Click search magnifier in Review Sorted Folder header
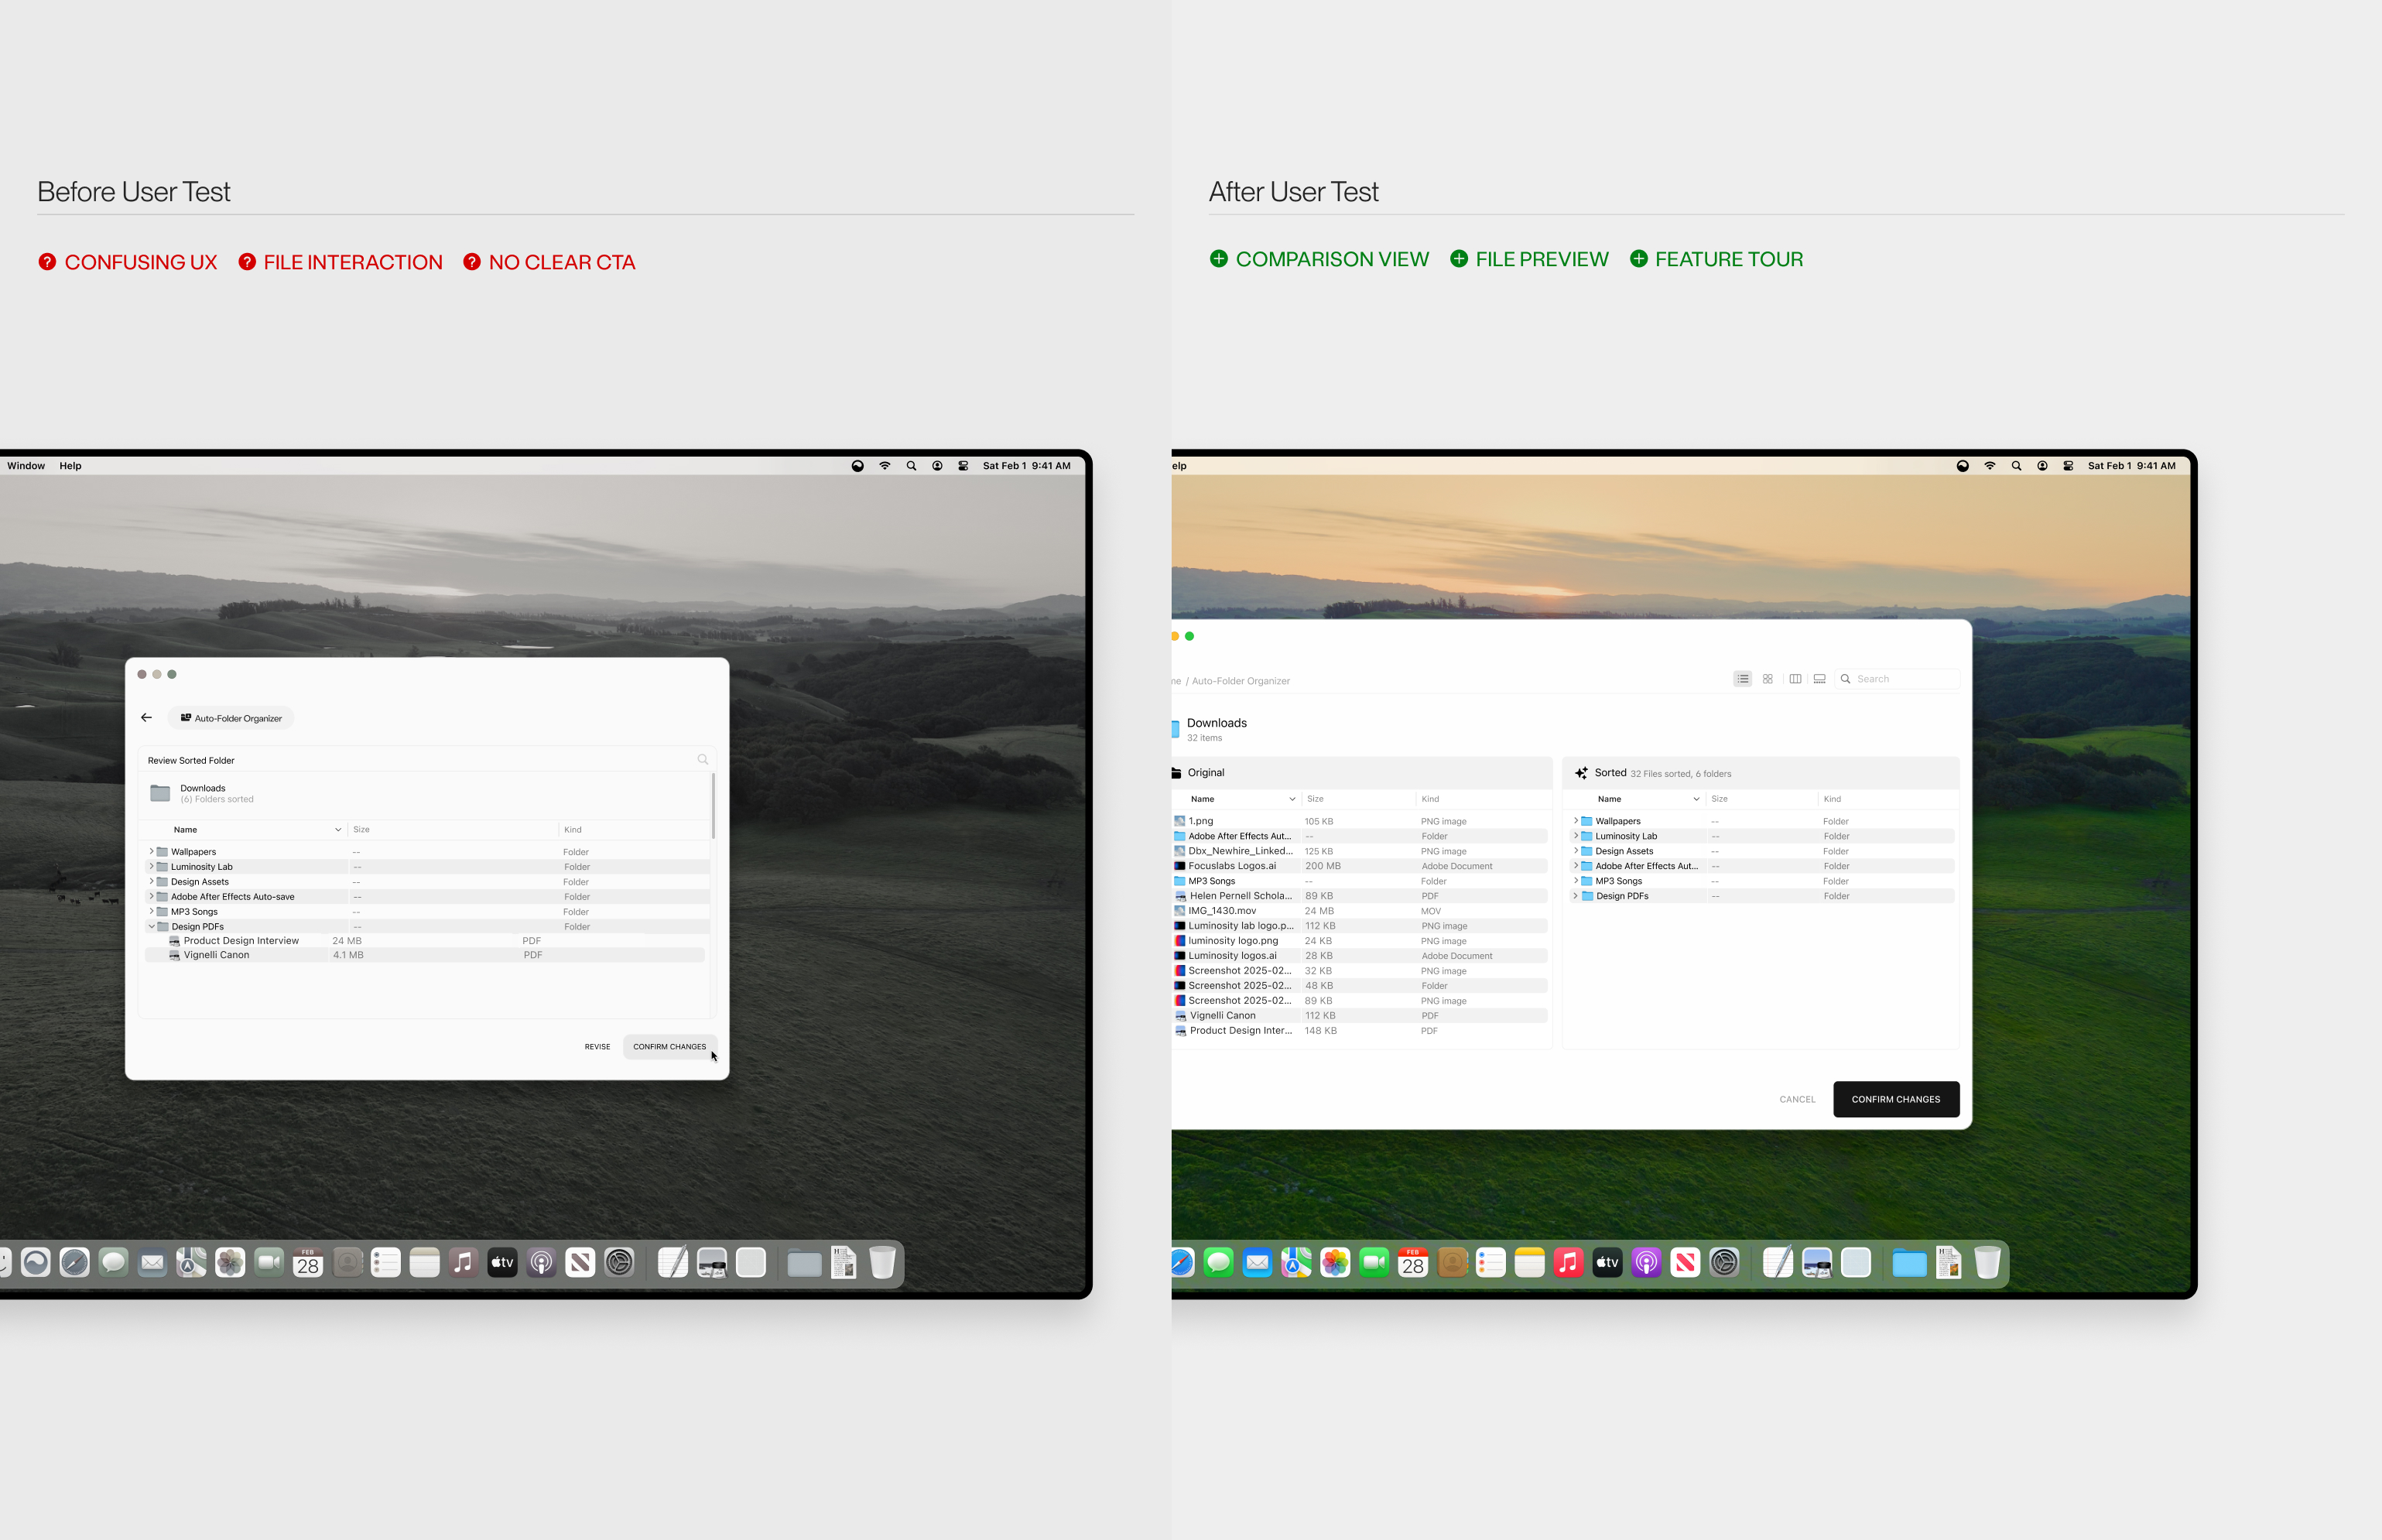The image size is (2382, 1540). coord(703,760)
